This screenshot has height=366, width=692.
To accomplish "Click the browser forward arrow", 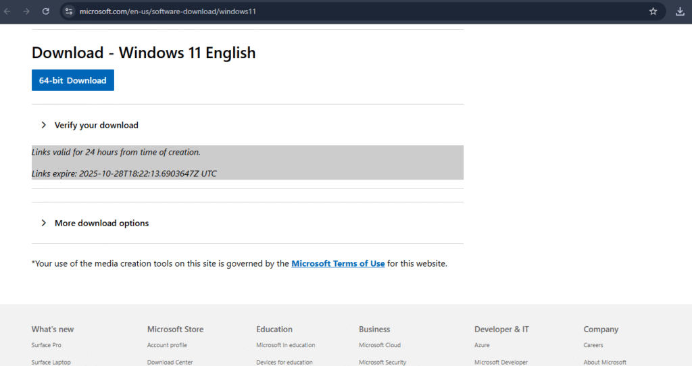I will pyautogui.click(x=26, y=11).
